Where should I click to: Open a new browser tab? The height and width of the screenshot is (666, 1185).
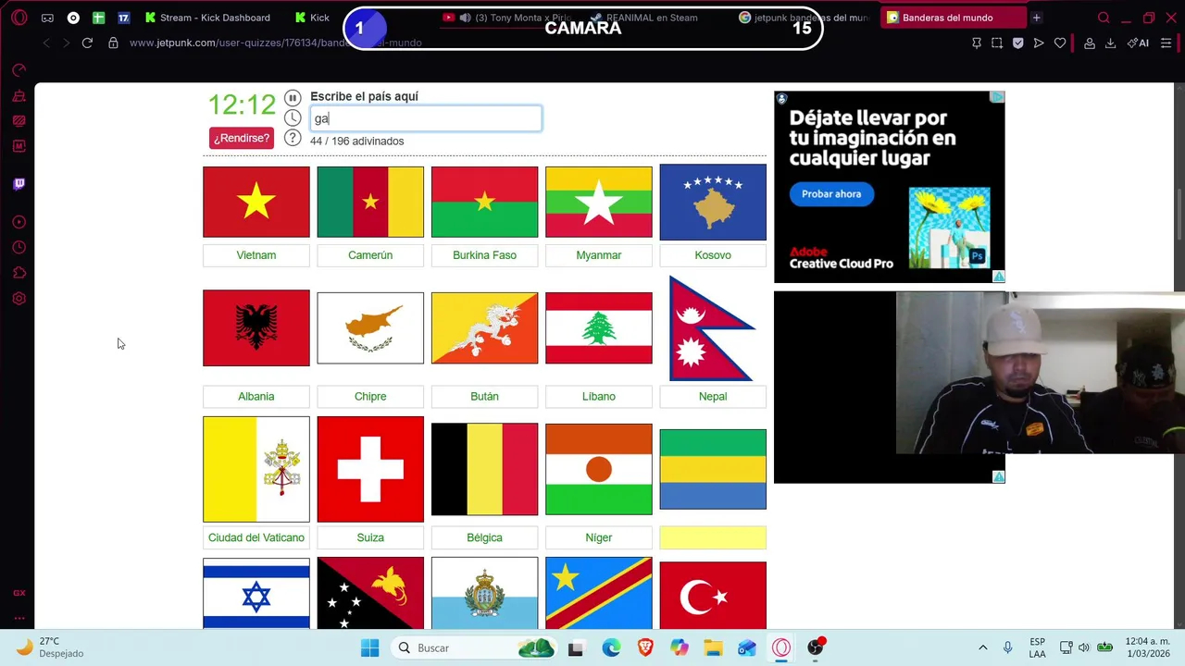1036,18
